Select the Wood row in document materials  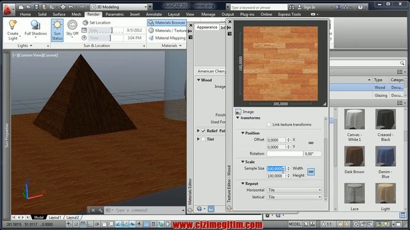coord(367,88)
